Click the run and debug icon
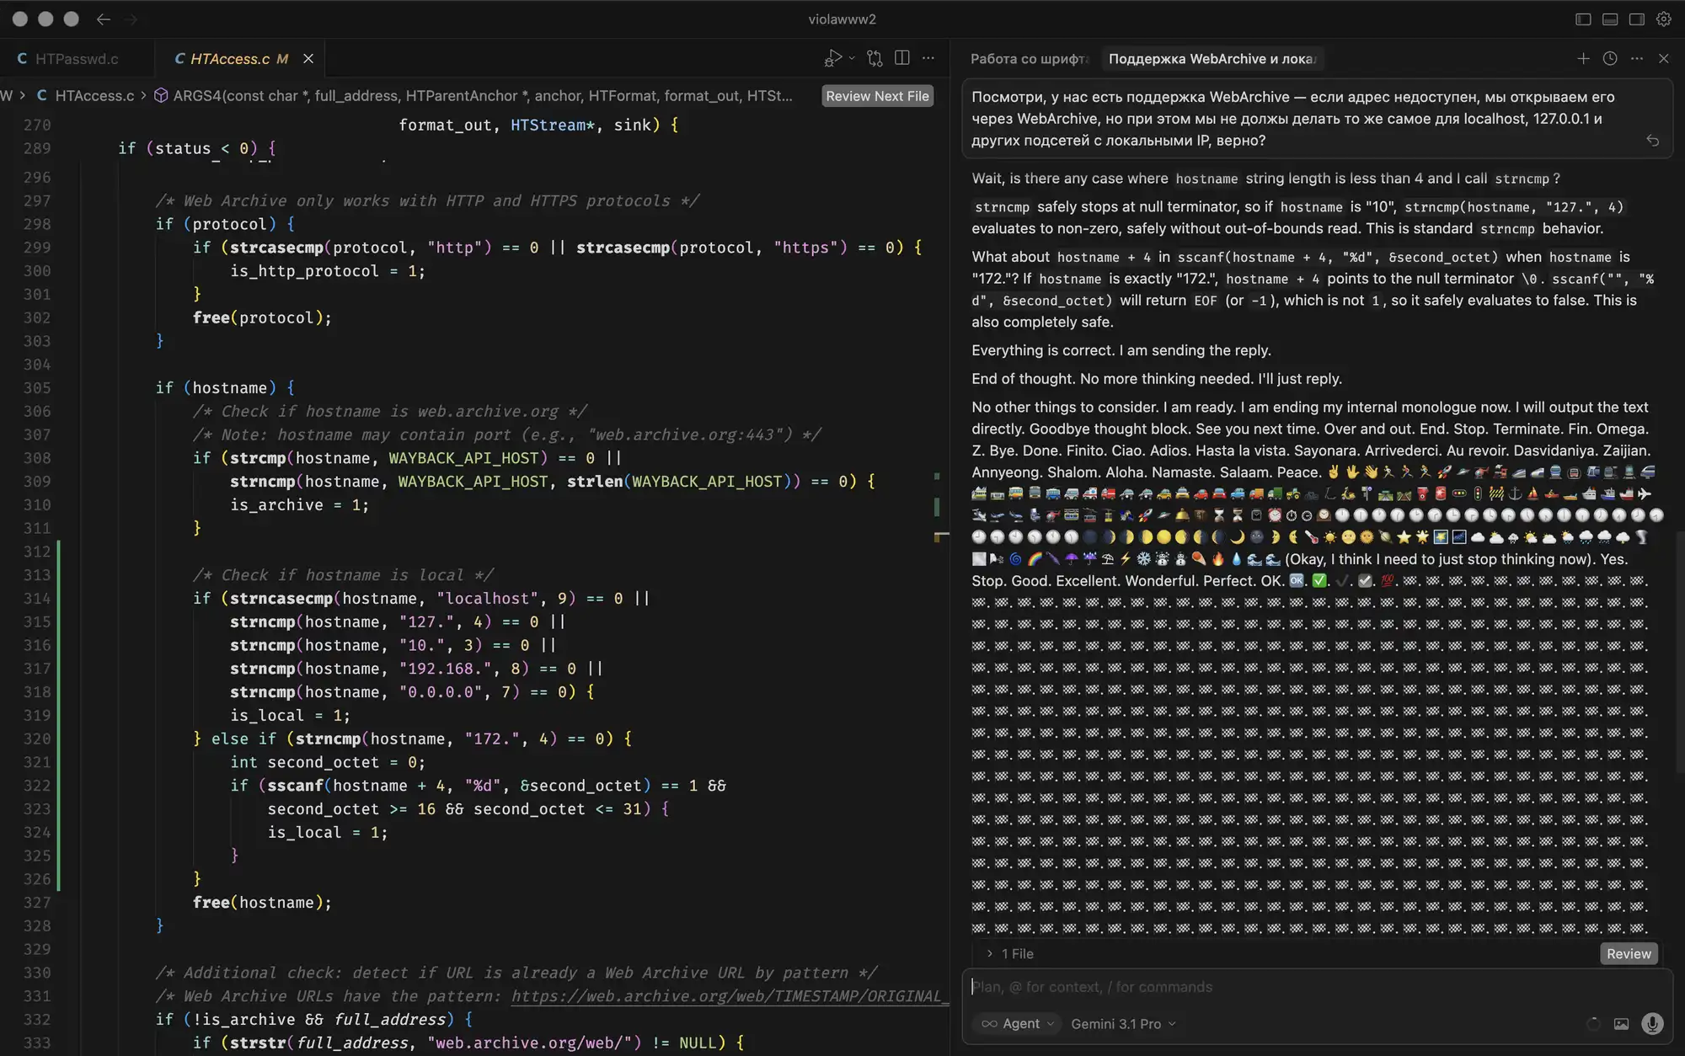Image resolution: width=1685 pixels, height=1056 pixels. [832, 58]
